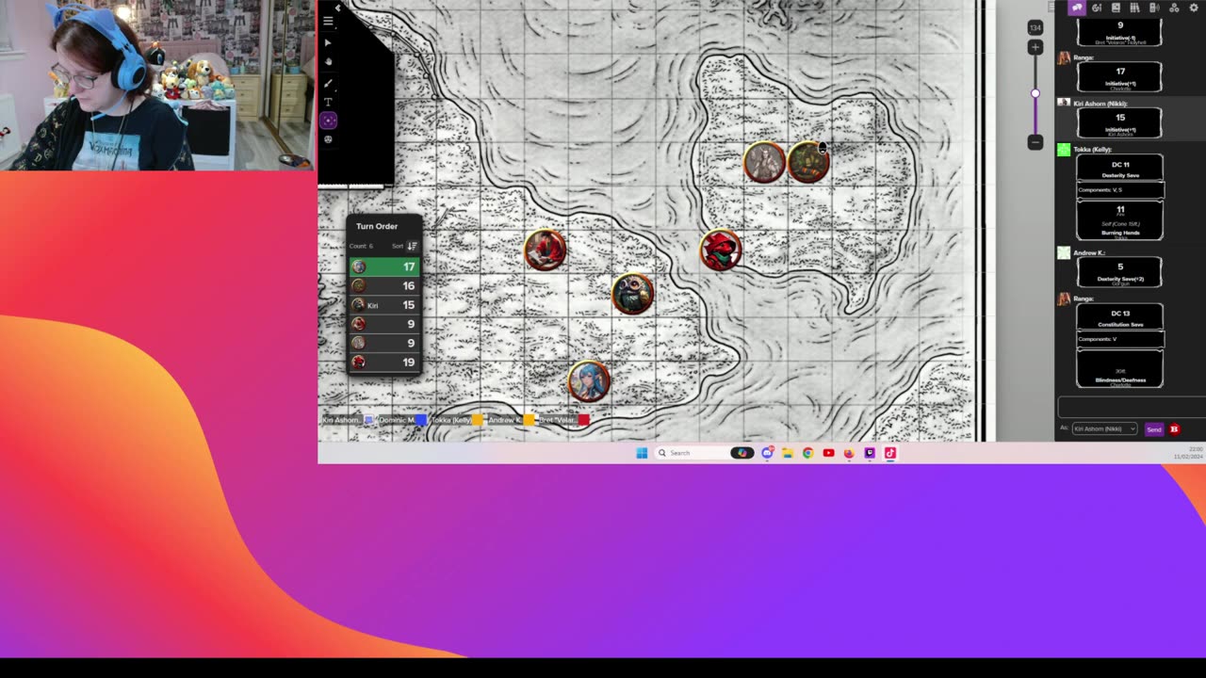The height and width of the screenshot is (678, 1206).
Task: Open TikTok app from taskbar
Action: pos(890,453)
